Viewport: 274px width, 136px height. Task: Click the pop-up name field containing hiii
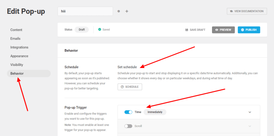(85, 11)
